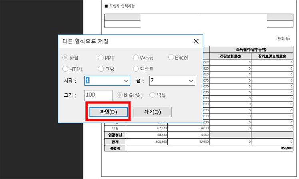Select the 비율(%) size radio button

tap(120, 95)
